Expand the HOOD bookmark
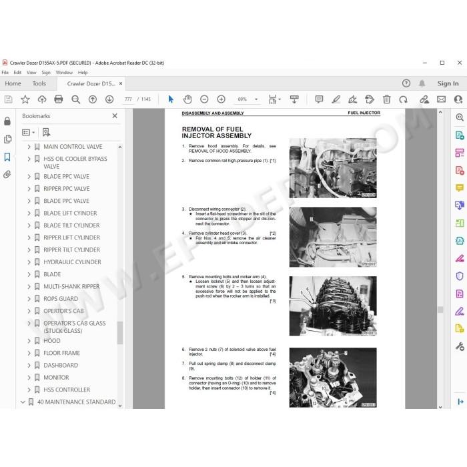 [29, 341]
